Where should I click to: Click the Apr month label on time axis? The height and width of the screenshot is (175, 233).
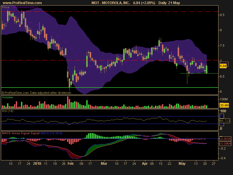click(x=145, y=164)
